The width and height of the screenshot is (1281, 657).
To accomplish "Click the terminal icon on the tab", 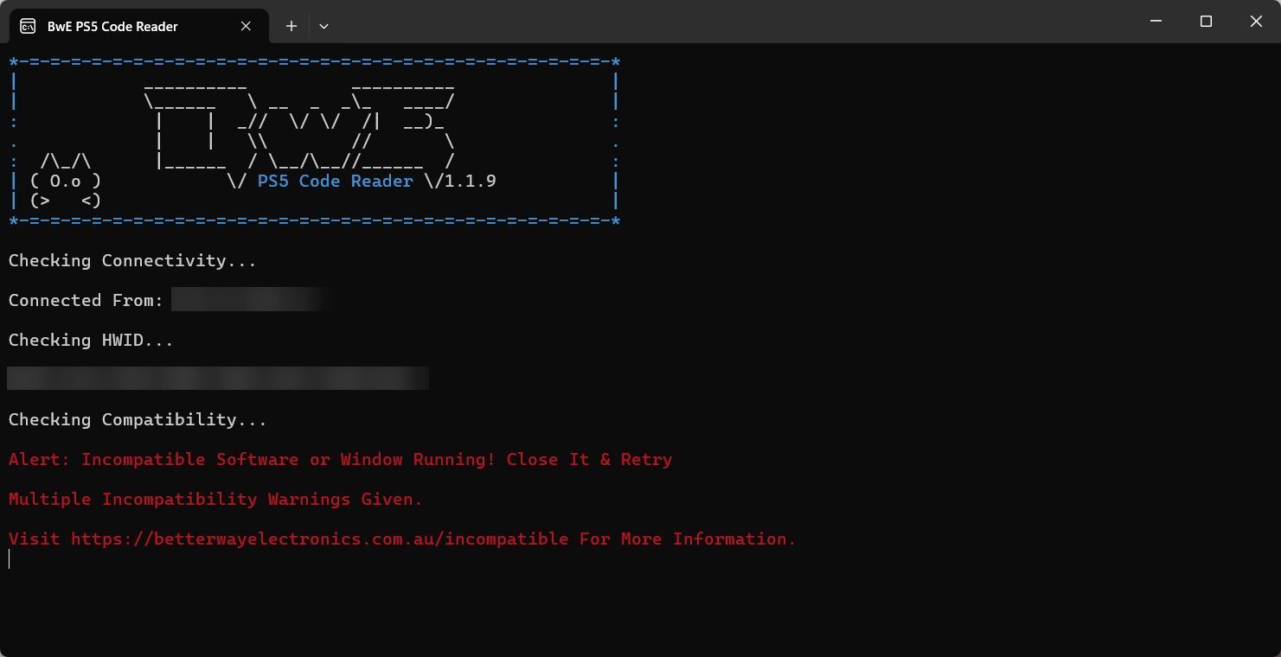I will coord(28,26).
